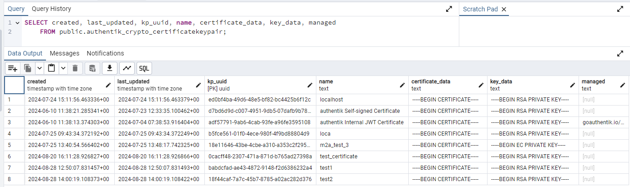
Task: Select the Scratch Pad tab
Action: point(481,9)
